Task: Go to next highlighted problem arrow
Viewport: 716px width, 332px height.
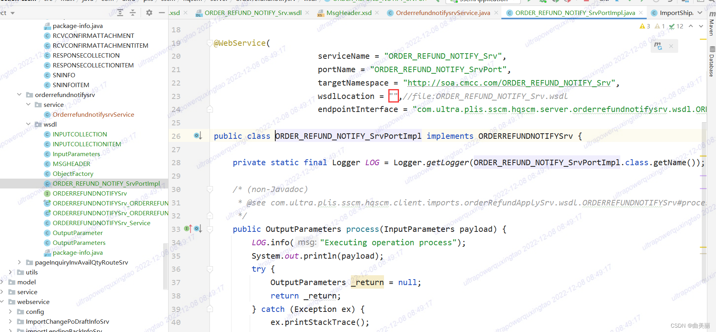Action: pos(701,26)
